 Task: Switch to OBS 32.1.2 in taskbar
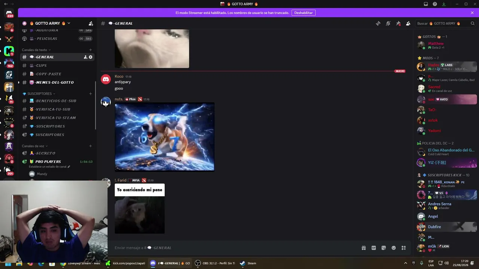[x=216, y=263]
